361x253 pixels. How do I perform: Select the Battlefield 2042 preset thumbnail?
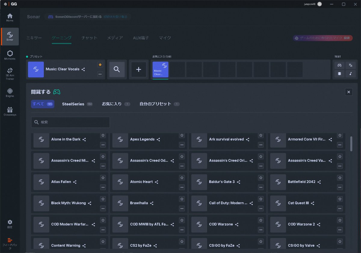coord(278,182)
